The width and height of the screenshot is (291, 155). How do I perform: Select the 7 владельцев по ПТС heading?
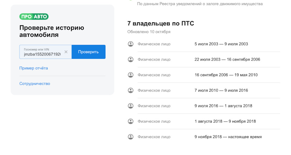pyautogui.click(x=161, y=24)
